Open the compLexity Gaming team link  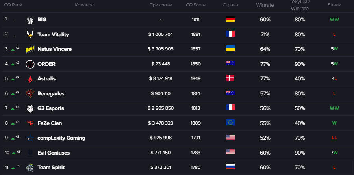(61, 138)
